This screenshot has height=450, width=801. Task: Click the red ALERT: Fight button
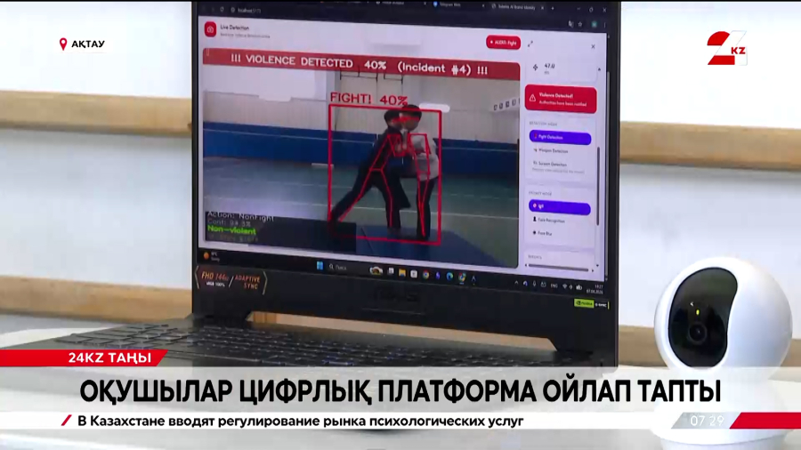tap(503, 43)
